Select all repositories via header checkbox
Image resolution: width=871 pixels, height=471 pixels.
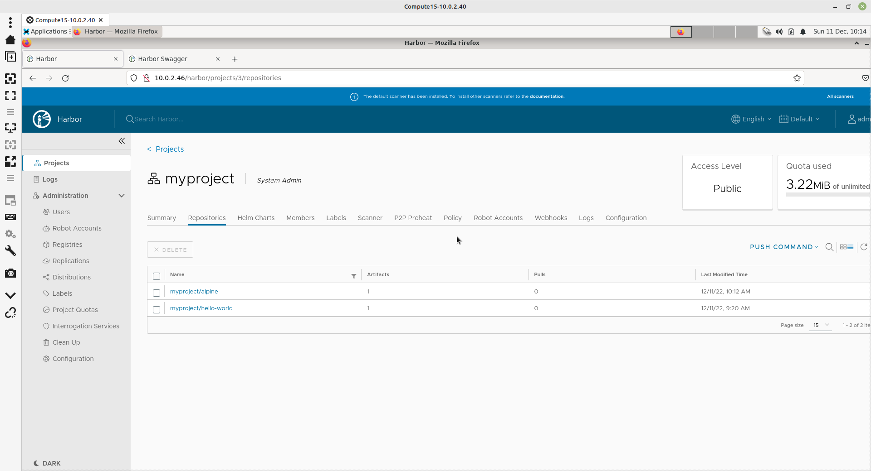pyautogui.click(x=157, y=276)
